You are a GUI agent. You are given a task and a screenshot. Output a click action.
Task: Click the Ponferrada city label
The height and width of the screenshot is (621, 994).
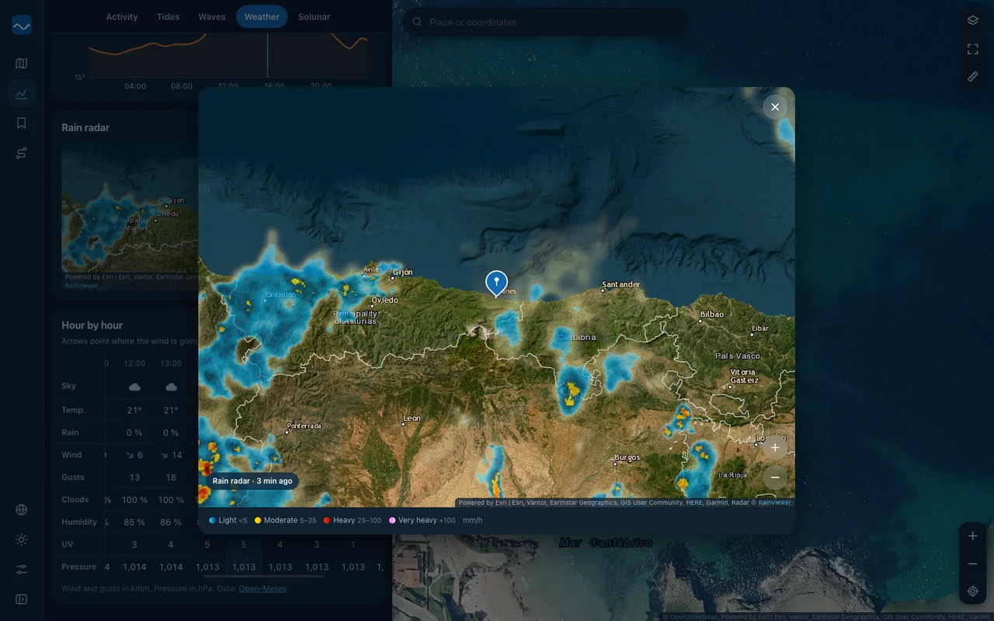304,426
